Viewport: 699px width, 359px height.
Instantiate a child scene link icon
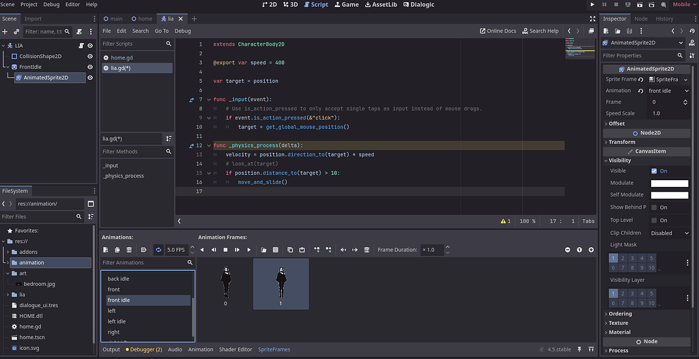(16, 31)
